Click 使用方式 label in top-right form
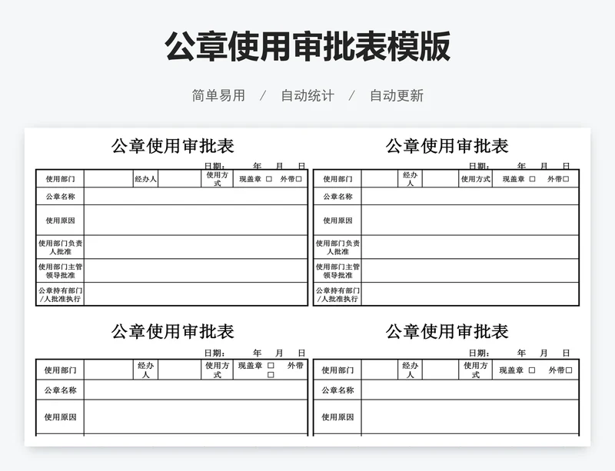Image resolution: width=615 pixels, height=471 pixels. [x=475, y=179]
